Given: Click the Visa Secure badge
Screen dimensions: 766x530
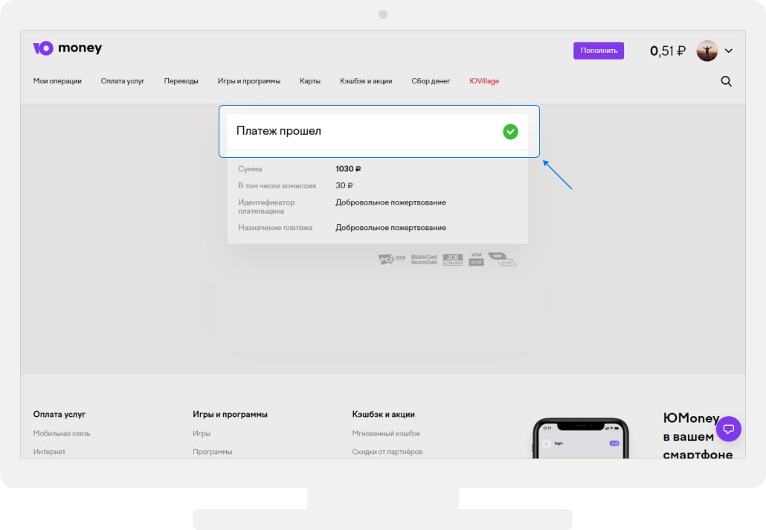Looking at the screenshot, I should tap(476, 259).
